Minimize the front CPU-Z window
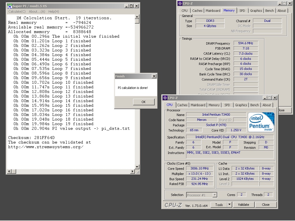 coord(265,98)
